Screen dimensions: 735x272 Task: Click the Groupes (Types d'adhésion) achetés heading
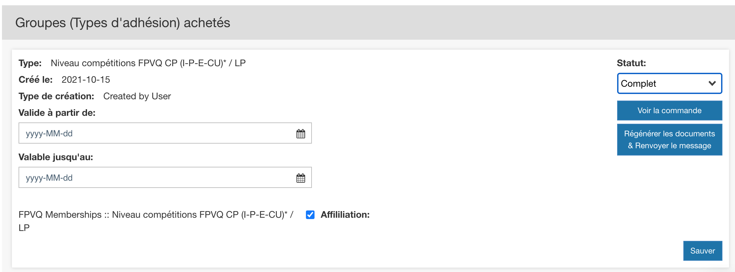point(122,23)
